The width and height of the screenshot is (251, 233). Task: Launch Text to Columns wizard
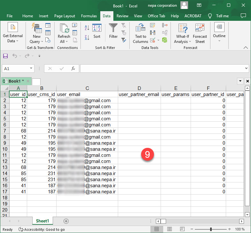tap(141, 33)
